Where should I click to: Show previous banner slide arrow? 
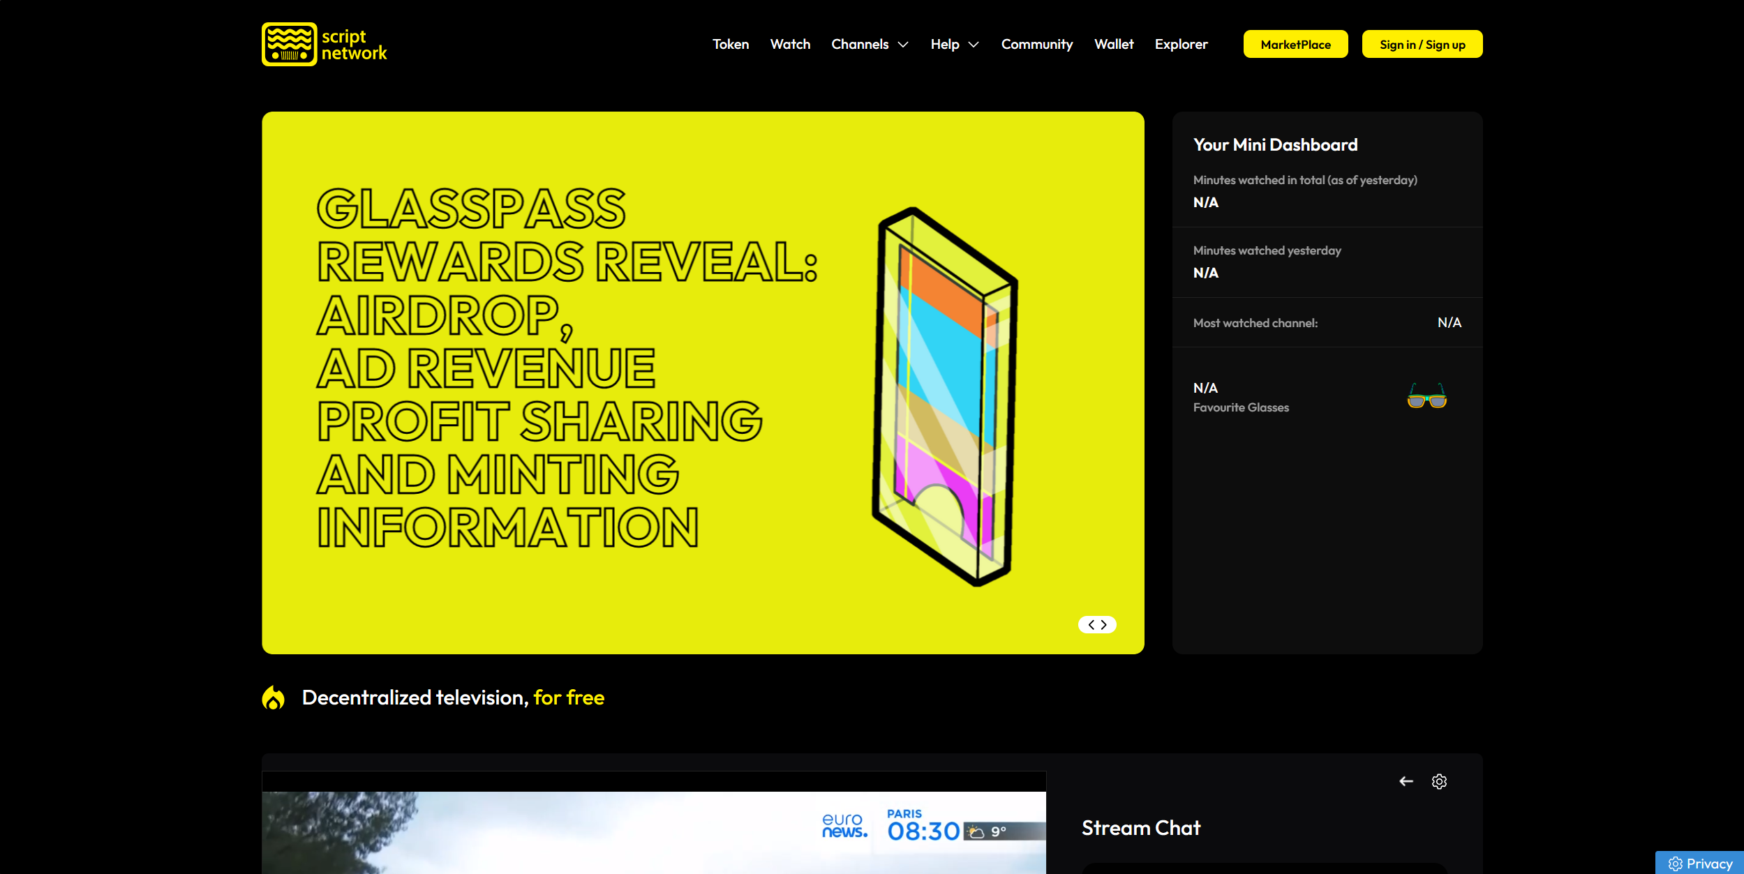[x=1091, y=624]
